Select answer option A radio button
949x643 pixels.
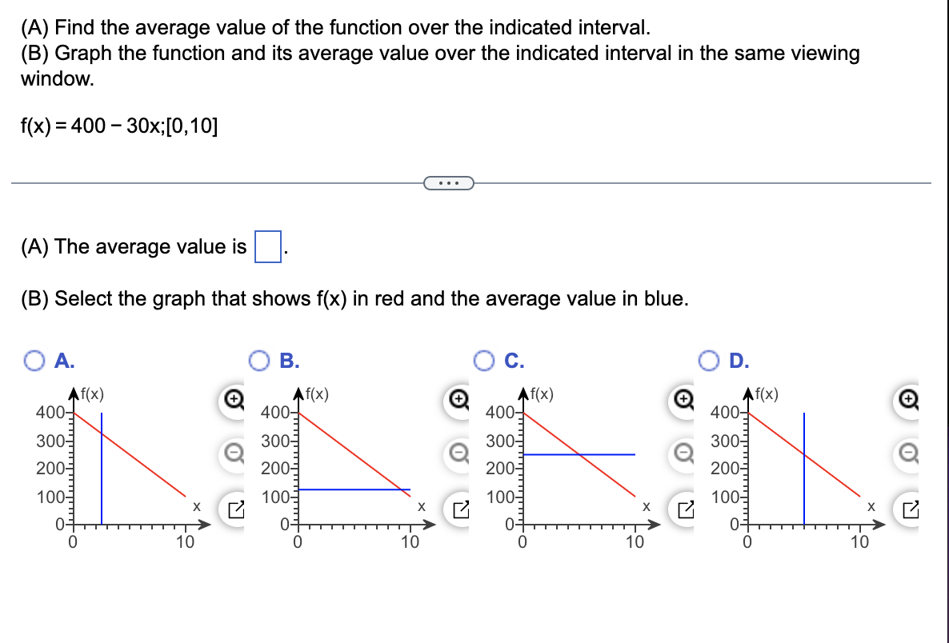point(34,361)
